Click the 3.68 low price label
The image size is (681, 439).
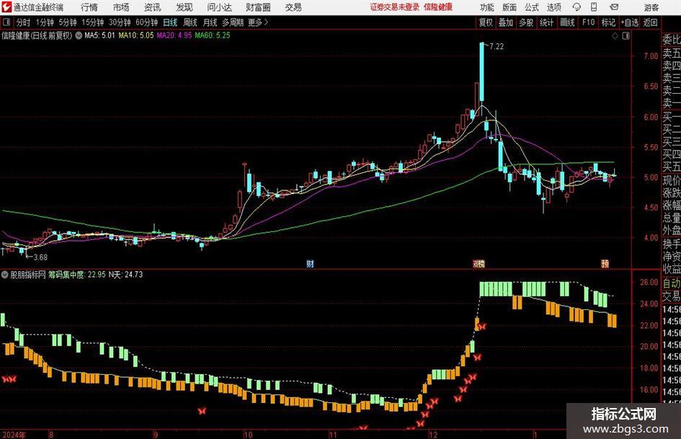click(x=40, y=257)
